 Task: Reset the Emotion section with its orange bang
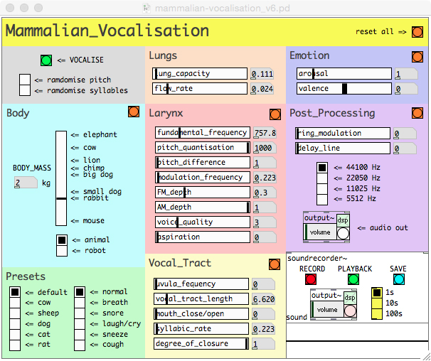pyautogui.click(x=417, y=57)
